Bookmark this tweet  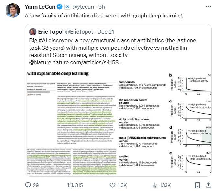pos(197,185)
